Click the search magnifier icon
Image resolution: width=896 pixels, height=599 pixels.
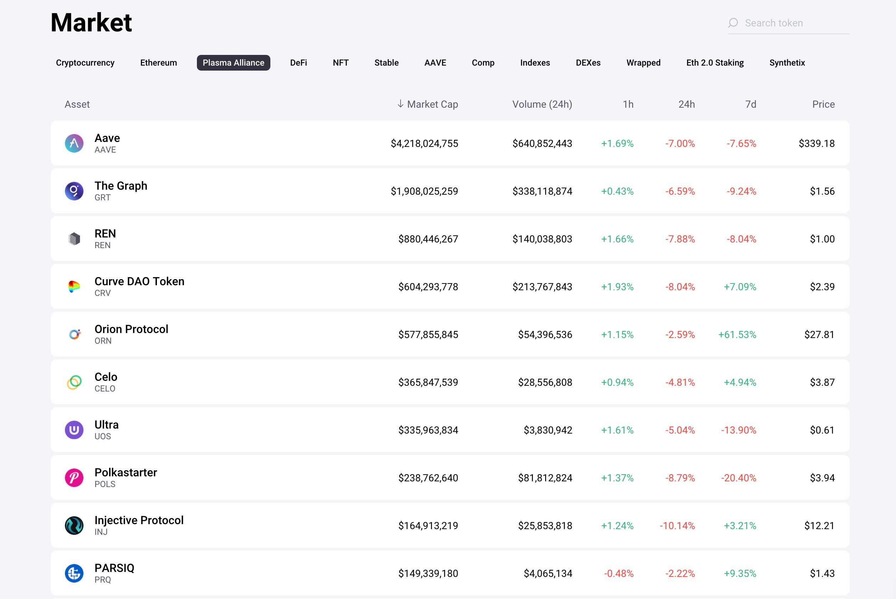tap(733, 23)
